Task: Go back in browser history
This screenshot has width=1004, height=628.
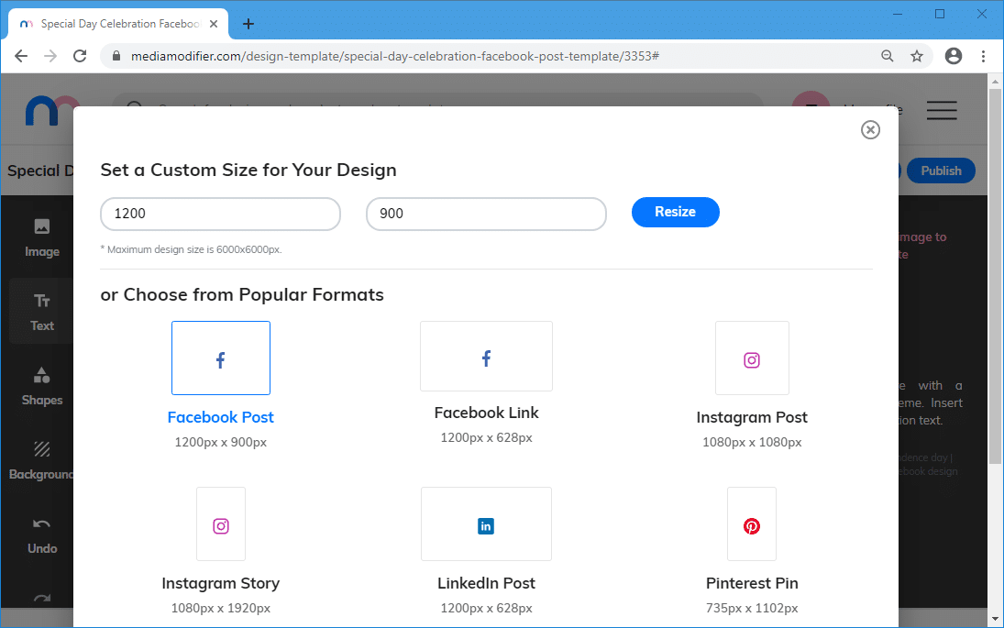Action: pos(21,56)
